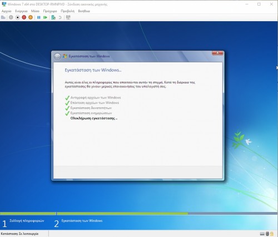
Task: Click the Revert arrow toolbar icon
Action: (60, 17)
